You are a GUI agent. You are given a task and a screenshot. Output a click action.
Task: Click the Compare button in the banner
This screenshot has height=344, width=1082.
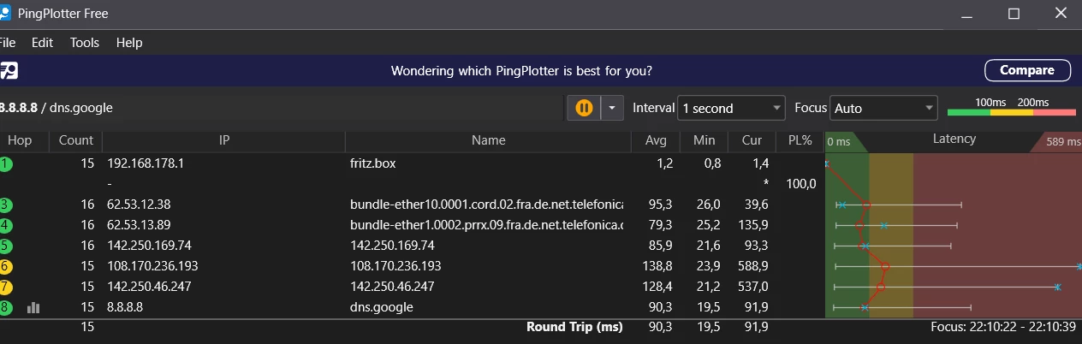click(1027, 70)
